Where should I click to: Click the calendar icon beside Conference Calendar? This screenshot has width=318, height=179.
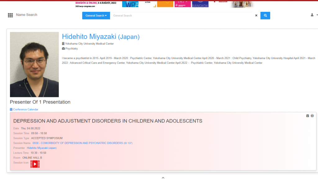coord(11,109)
